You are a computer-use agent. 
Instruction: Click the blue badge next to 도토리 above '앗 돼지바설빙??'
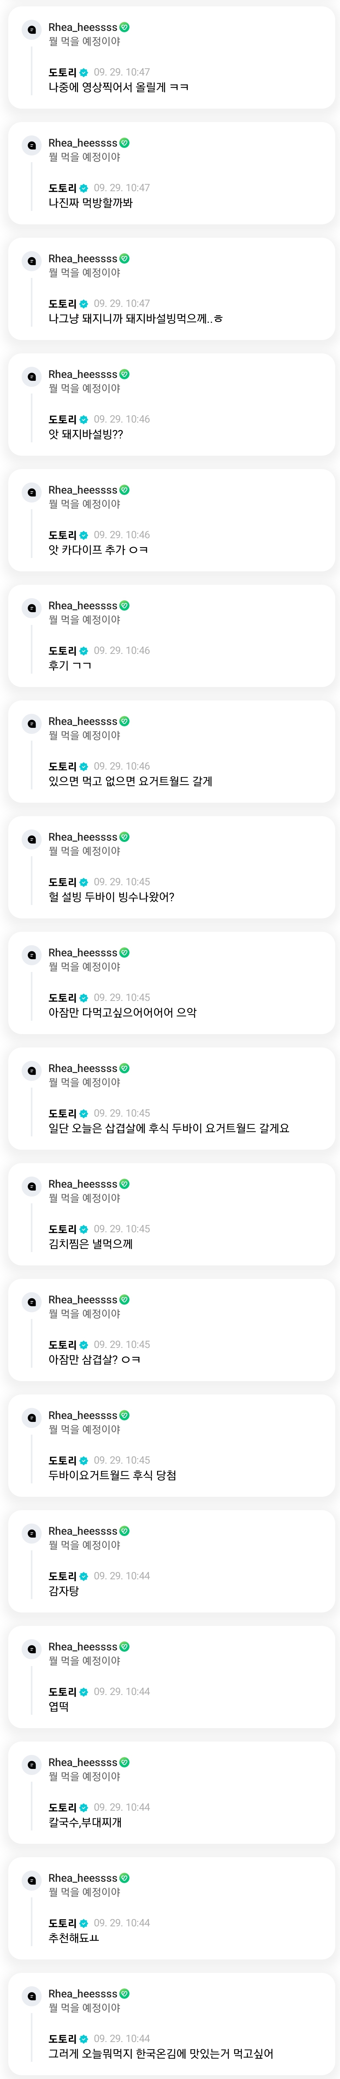[84, 420]
